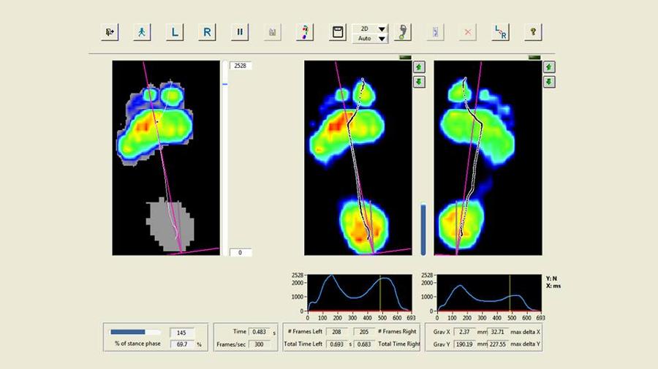Screen dimensions: 658x369
Task: Click the right foot pressure map panel
Action: coord(488,158)
